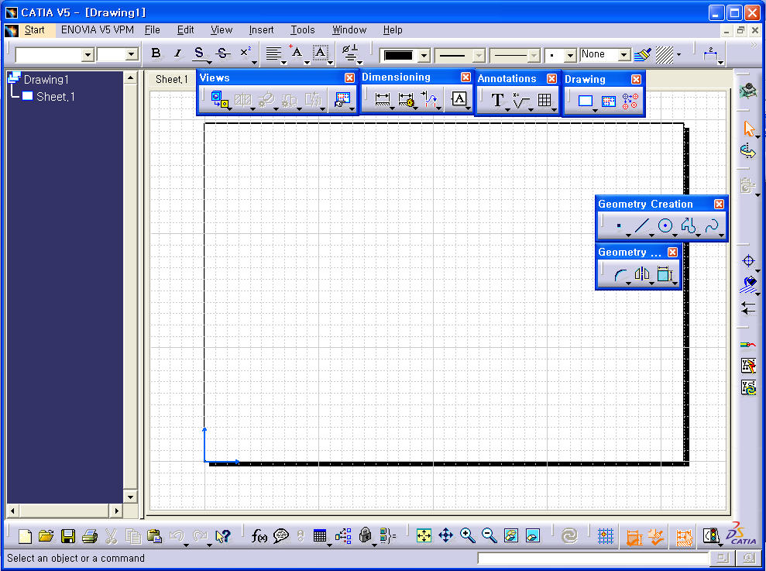Select the Line tool in Geometry Creation
The height and width of the screenshot is (571, 766).
pos(641,226)
